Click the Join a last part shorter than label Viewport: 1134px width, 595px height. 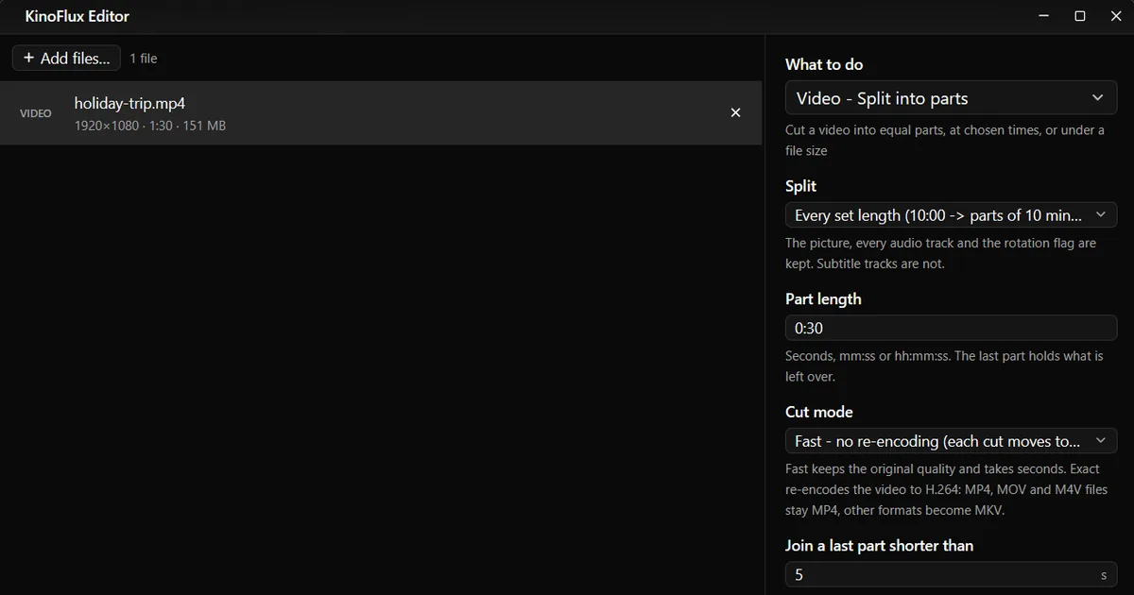point(879,545)
